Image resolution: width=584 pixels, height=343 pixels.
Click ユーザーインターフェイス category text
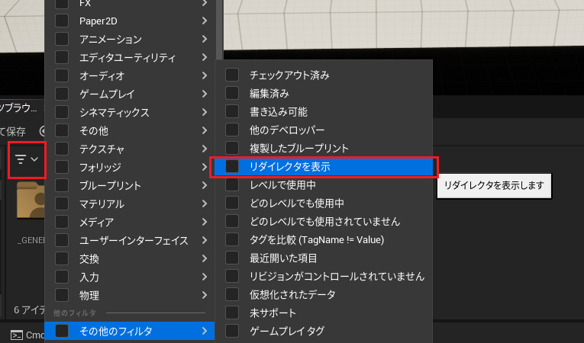pyautogui.click(x=134, y=241)
